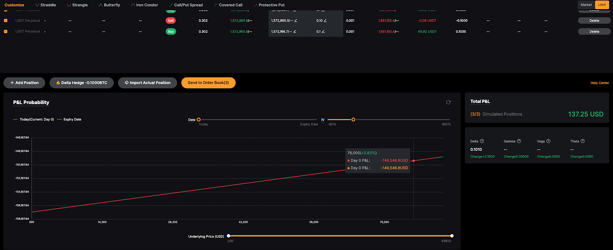Edit price 1,572,166.7 via pencil icon
This screenshot has width=613, height=250.
[x=295, y=32]
